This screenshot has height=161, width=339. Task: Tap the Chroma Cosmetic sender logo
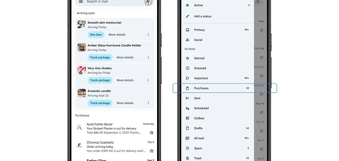tap(79, 145)
